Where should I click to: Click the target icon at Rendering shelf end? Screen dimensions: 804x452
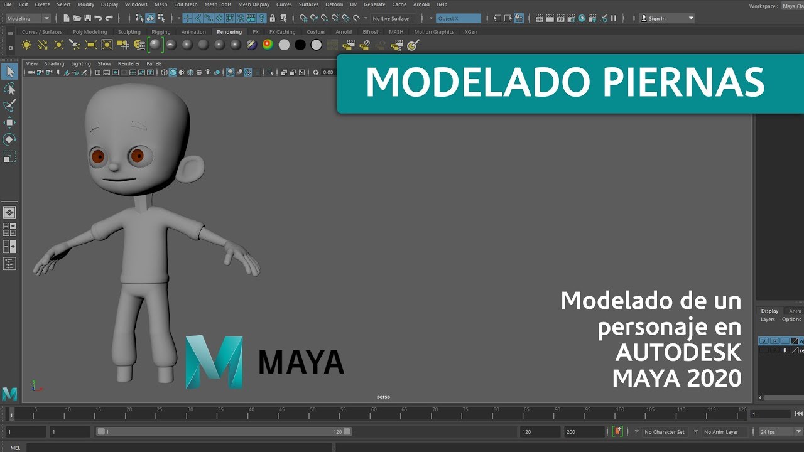(x=413, y=45)
